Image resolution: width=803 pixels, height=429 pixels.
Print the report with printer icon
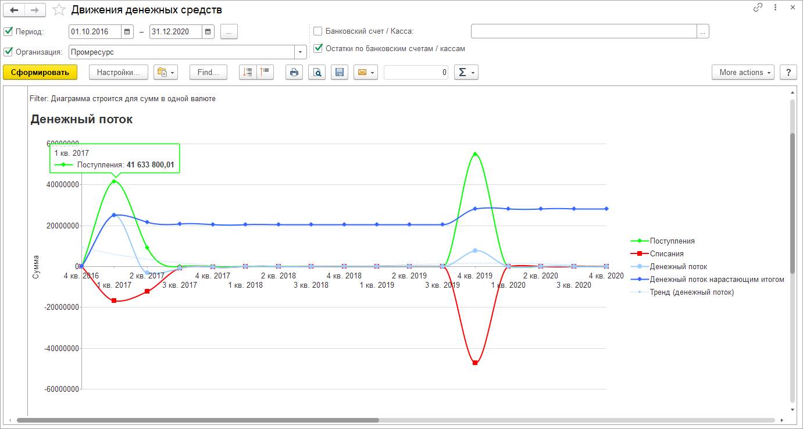click(x=294, y=72)
